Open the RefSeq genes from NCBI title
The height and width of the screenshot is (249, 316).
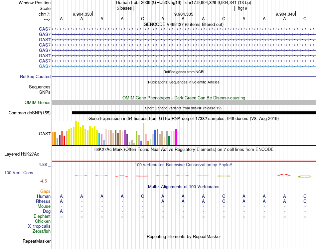point(184,72)
